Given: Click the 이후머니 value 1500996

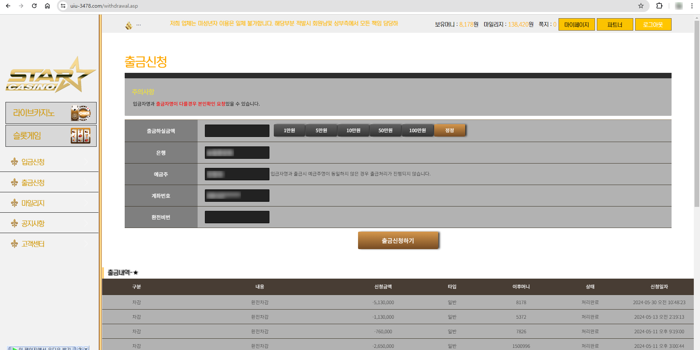Looking at the screenshot, I should point(521,346).
